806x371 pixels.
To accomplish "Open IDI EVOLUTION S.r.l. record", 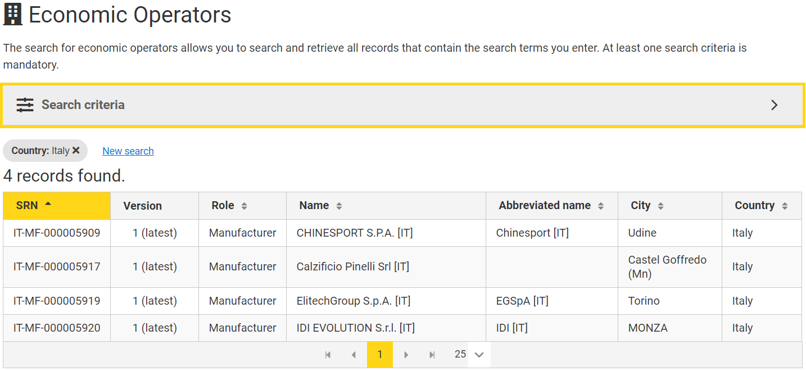I will 402,328.
